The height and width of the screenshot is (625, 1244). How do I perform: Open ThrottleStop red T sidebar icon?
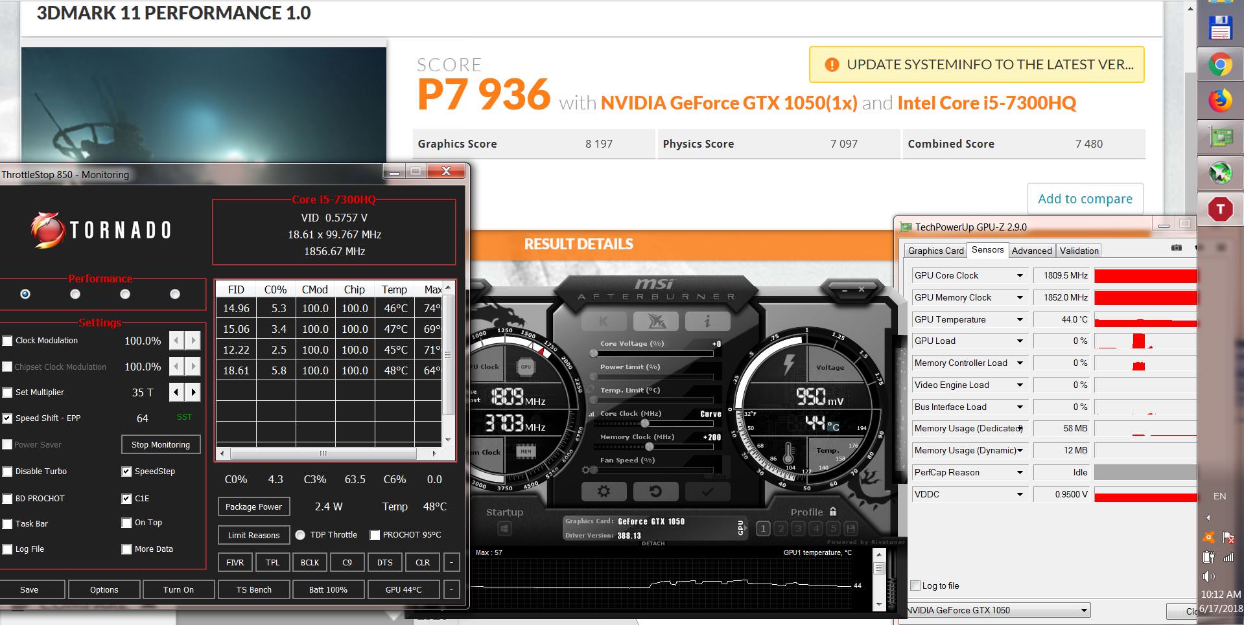[x=1220, y=209]
